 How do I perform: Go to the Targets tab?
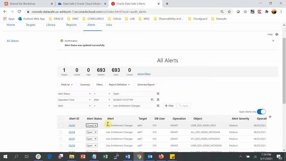(30, 25)
